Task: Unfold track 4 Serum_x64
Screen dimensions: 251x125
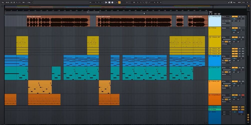Action: [210, 49]
